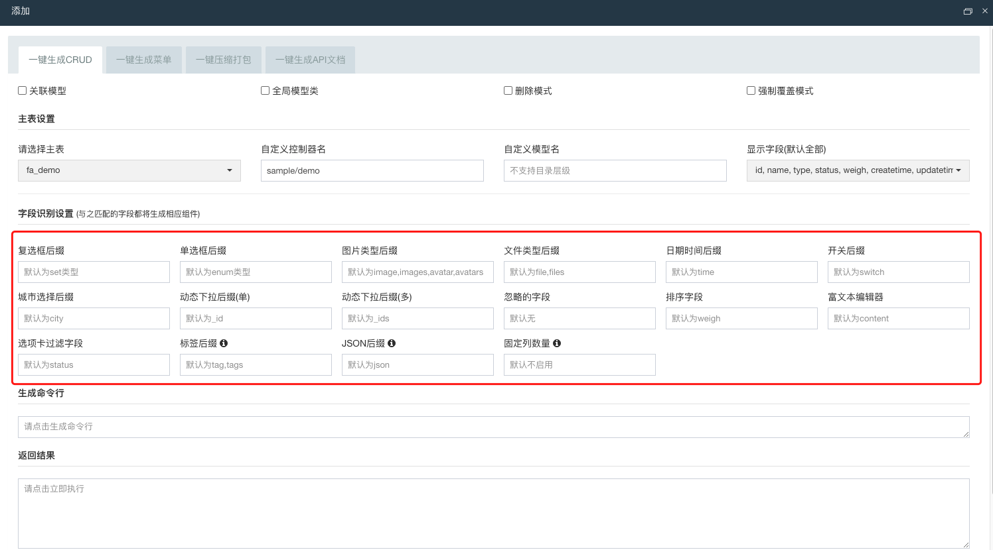Click the 排序字段 weigh input
This screenshot has height=550, width=993.
pyautogui.click(x=741, y=318)
